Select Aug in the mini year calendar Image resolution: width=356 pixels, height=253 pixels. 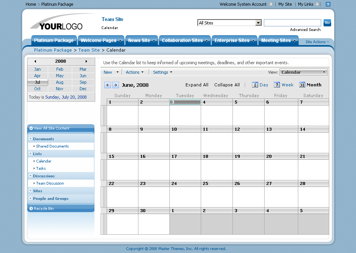(x=60, y=82)
